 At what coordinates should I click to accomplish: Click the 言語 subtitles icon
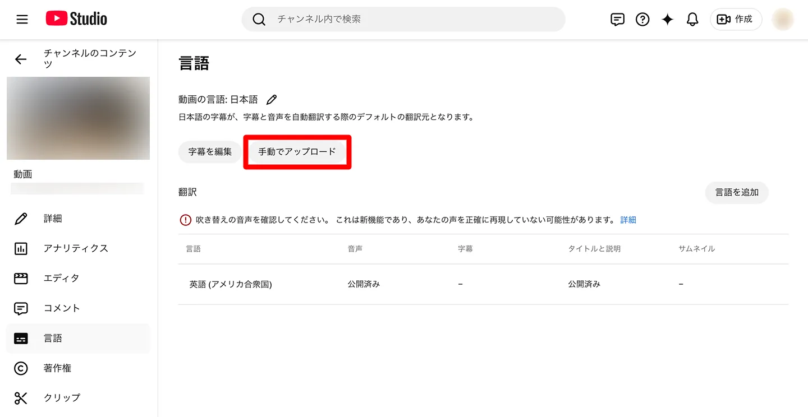pos(21,339)
